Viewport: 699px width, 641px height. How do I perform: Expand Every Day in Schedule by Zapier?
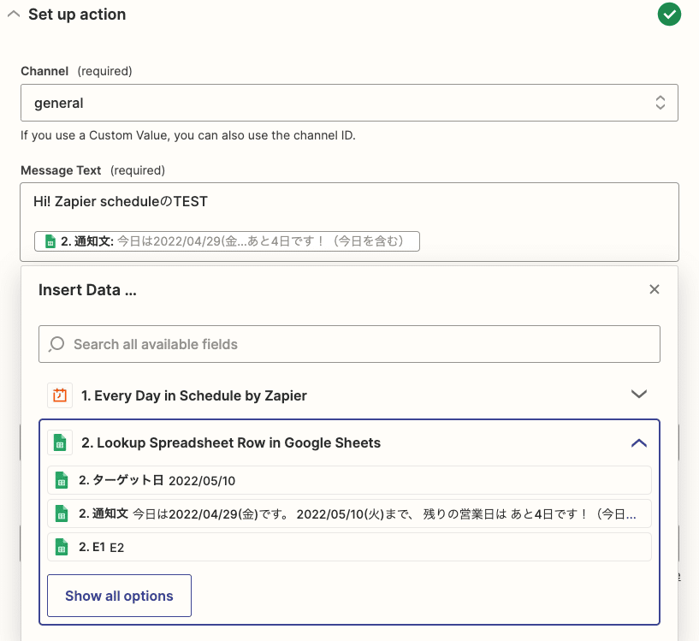(349, 395)
